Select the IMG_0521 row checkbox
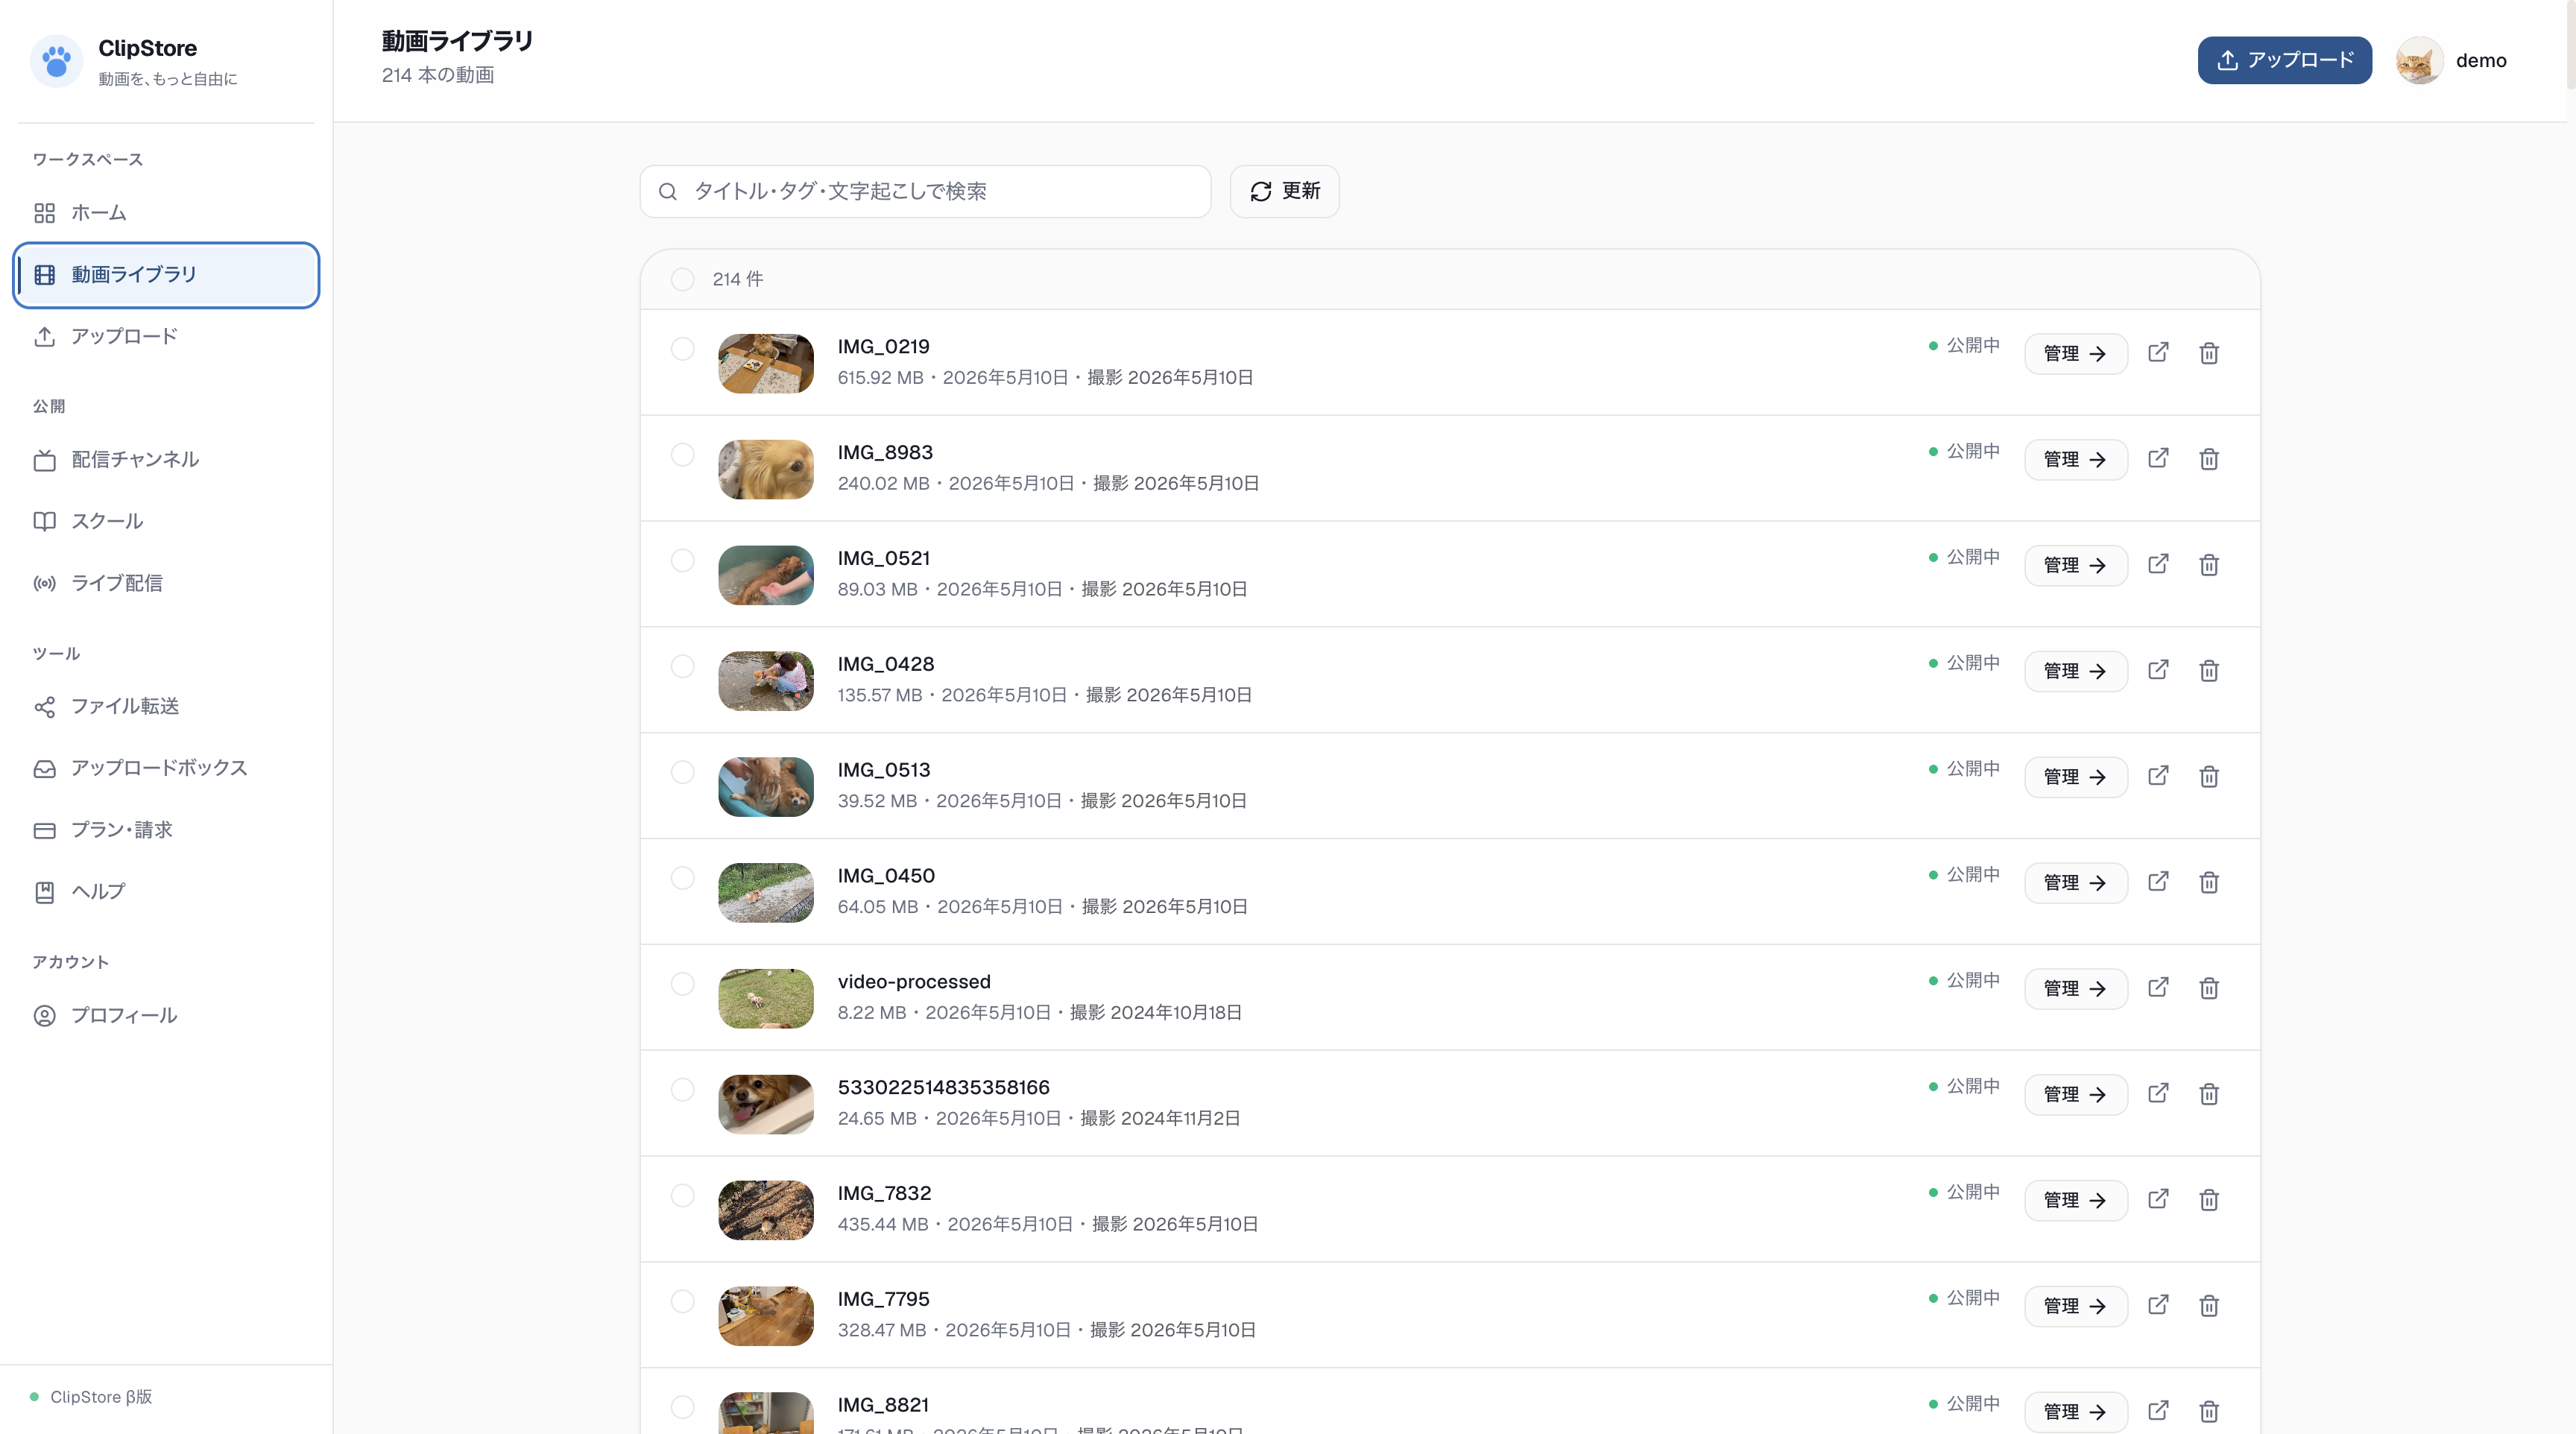This screenshot has width=2576, height=1434. [x=682, y=560]
